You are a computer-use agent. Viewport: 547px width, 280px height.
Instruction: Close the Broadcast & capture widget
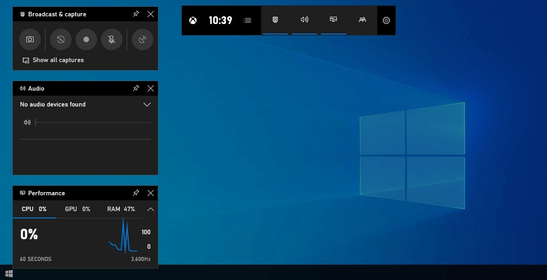tap(151, 14)
